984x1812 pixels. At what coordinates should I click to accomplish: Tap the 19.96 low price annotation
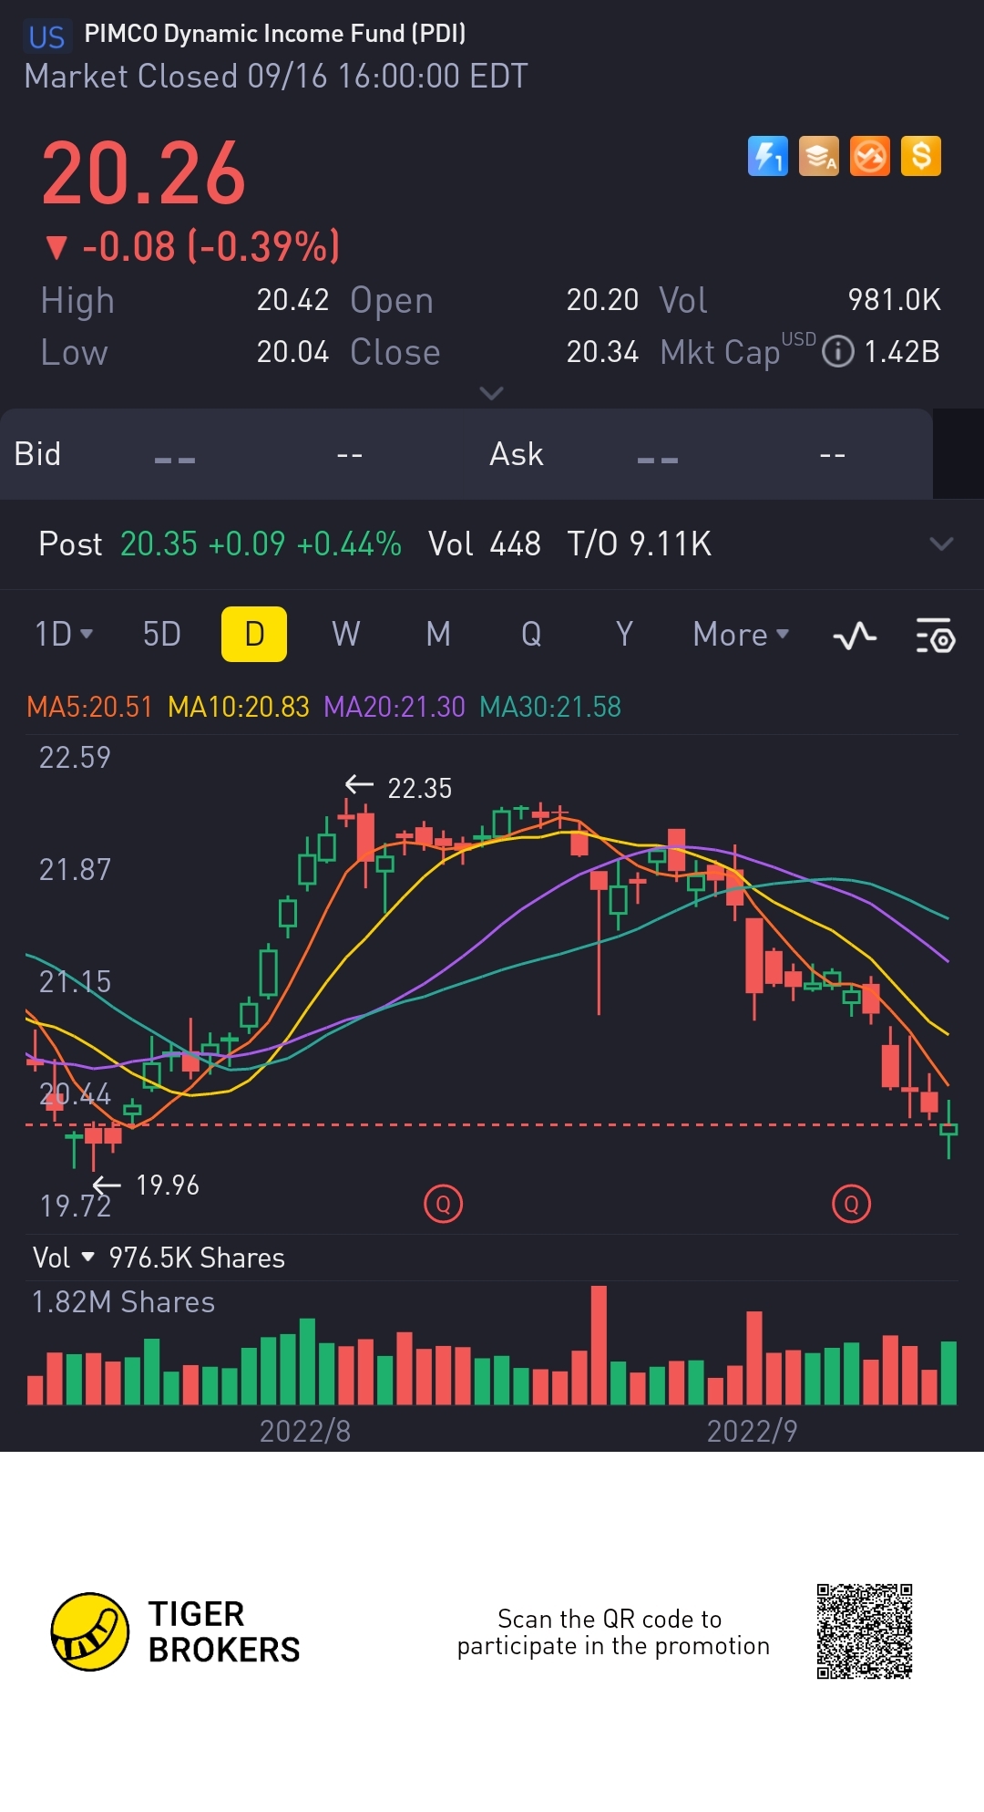coord(167,1185)
